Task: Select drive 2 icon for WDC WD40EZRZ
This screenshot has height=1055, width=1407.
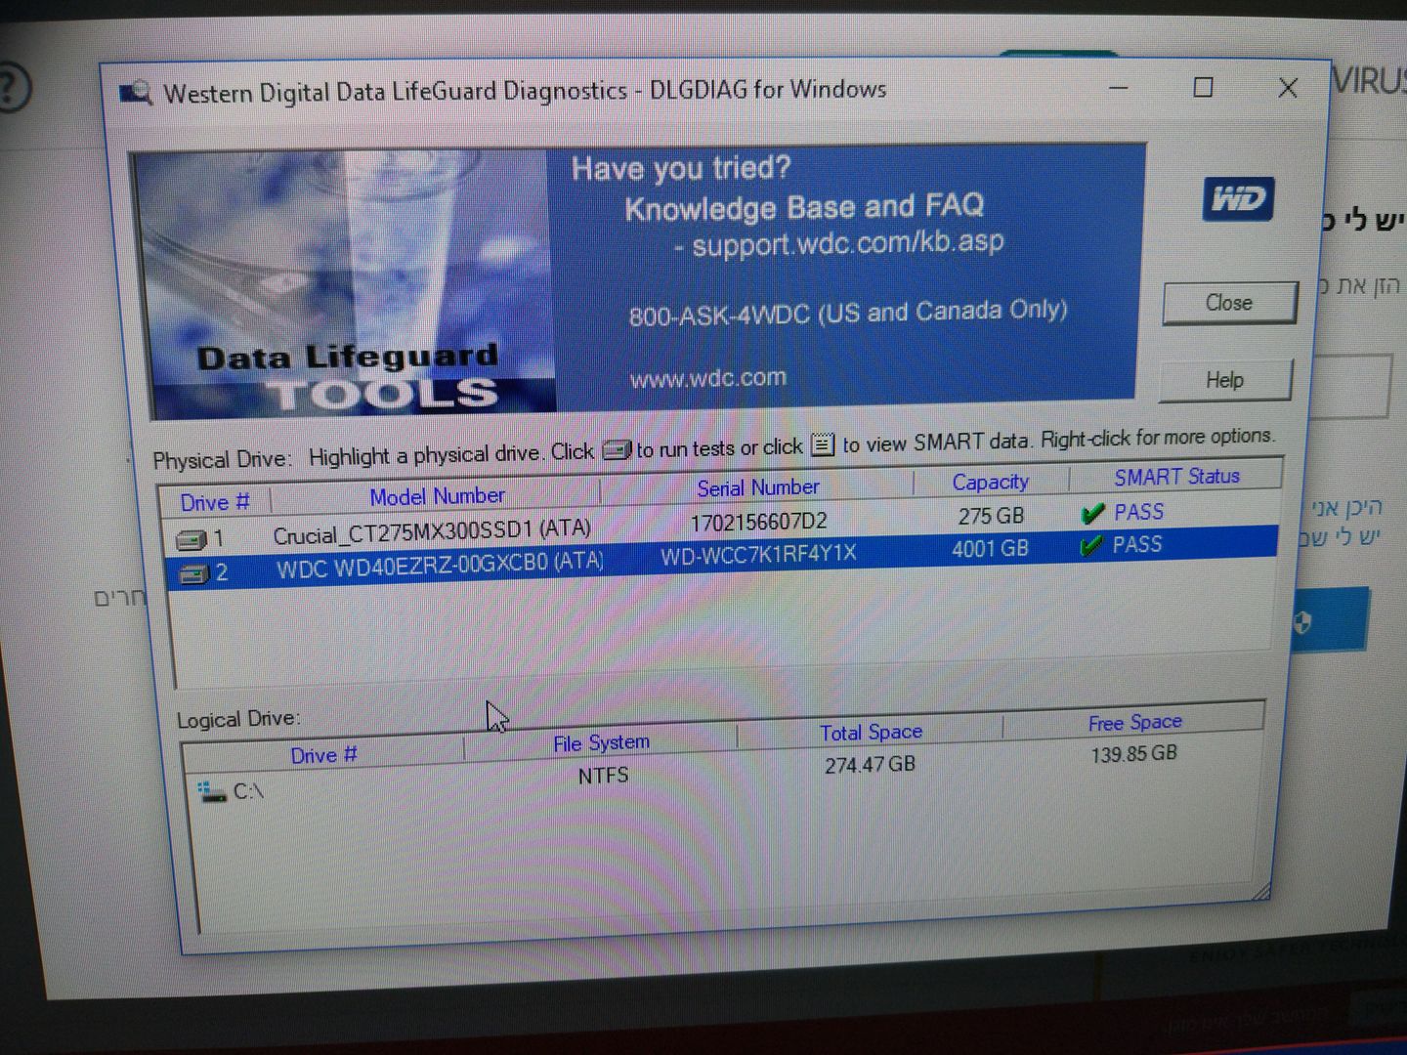Action: coord(194,573)
